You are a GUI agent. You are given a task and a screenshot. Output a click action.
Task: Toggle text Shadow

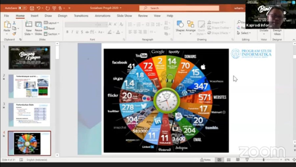pos(82,32)
